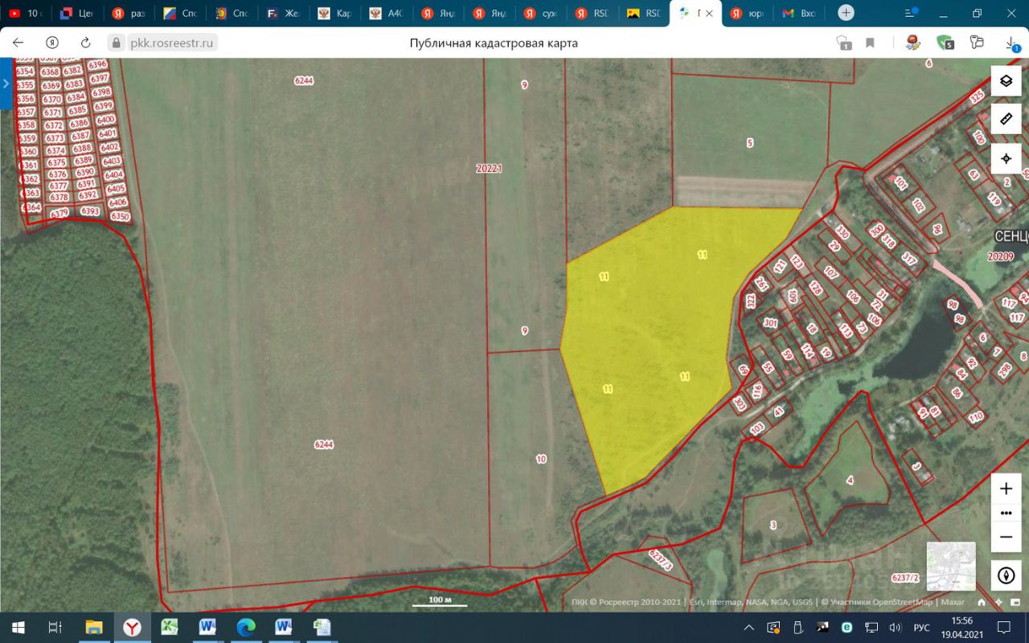The height and width of the screenshot is (643, 1029).
Task: Switch basemap via overview thumbnail
Action: (951, 566)
